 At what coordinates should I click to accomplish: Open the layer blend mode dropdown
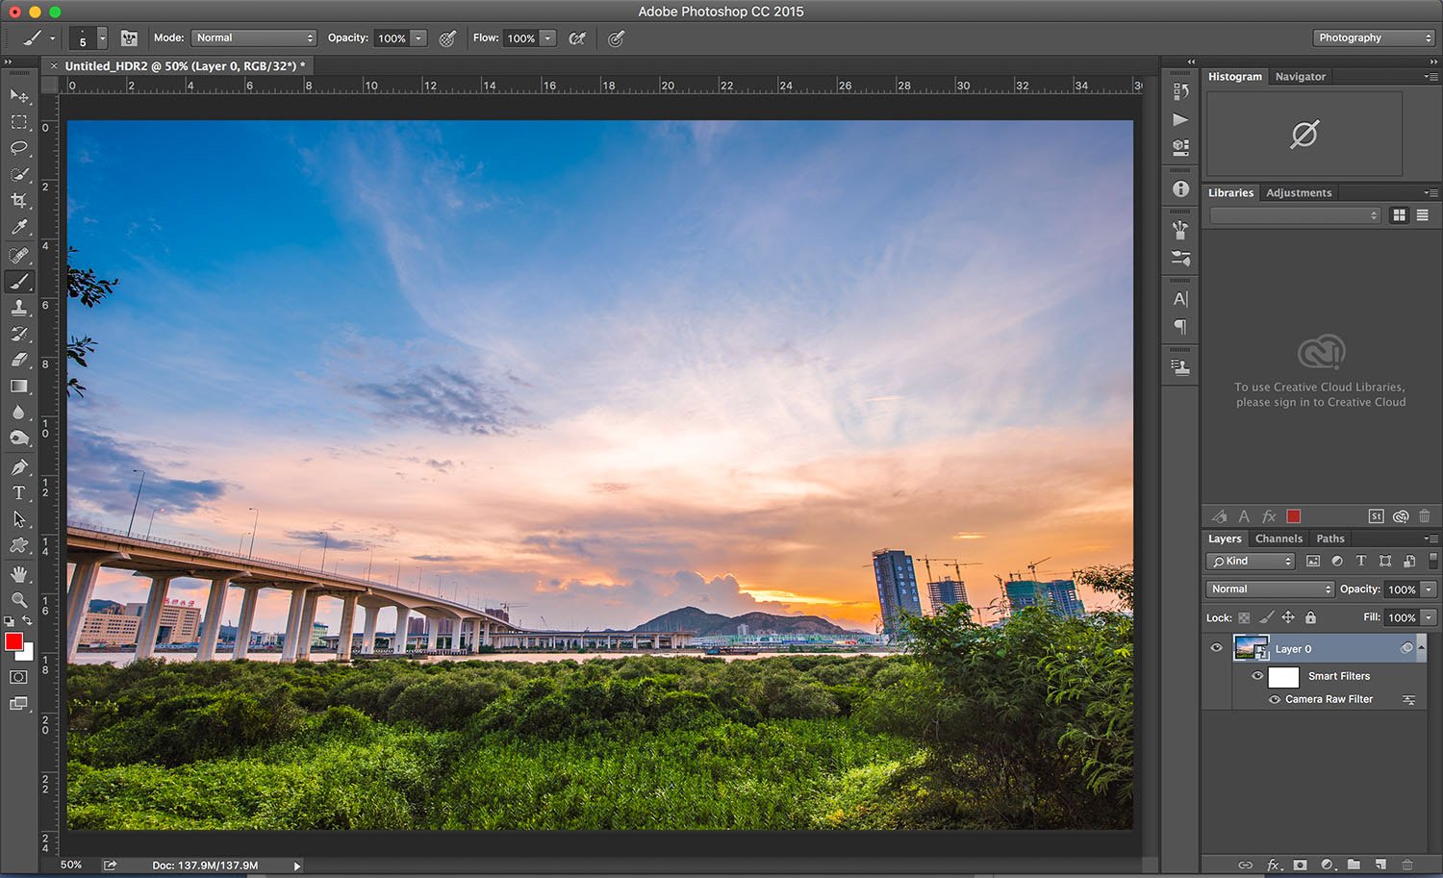(x=1268, y=589)
